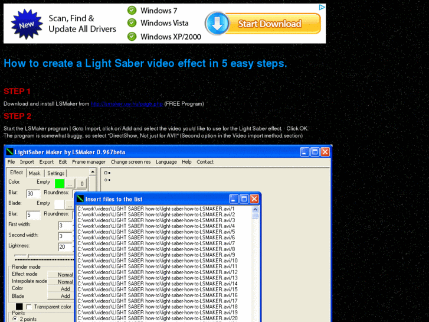
Task: Click the Blade Blur field showing 5
Action: click(33, 215)
